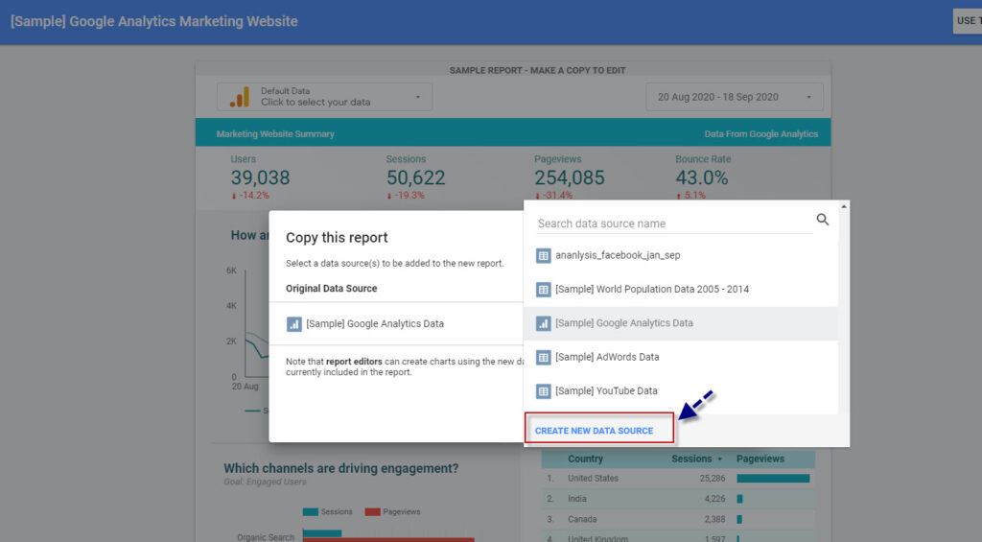
Task: Click the 'Data From Google Analytics' label
Action: point(760,133)
